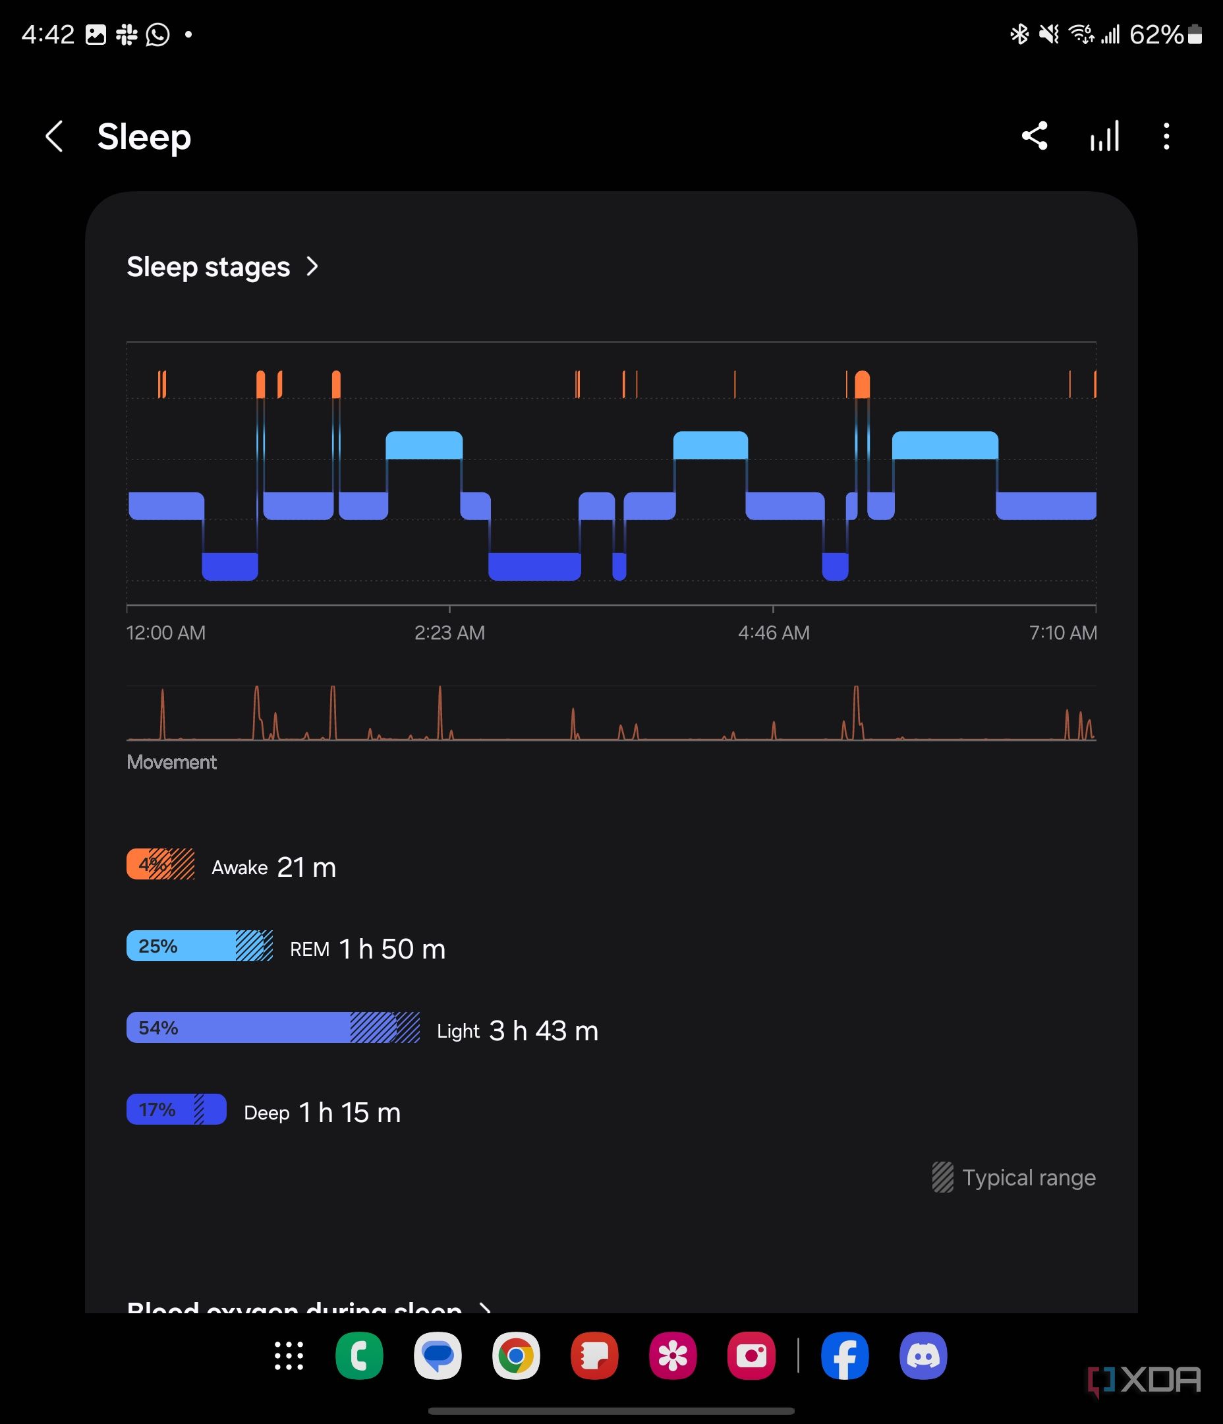Launch the Gallery app
This screenshot has height=1424, width=1223.
(675, 1355)
